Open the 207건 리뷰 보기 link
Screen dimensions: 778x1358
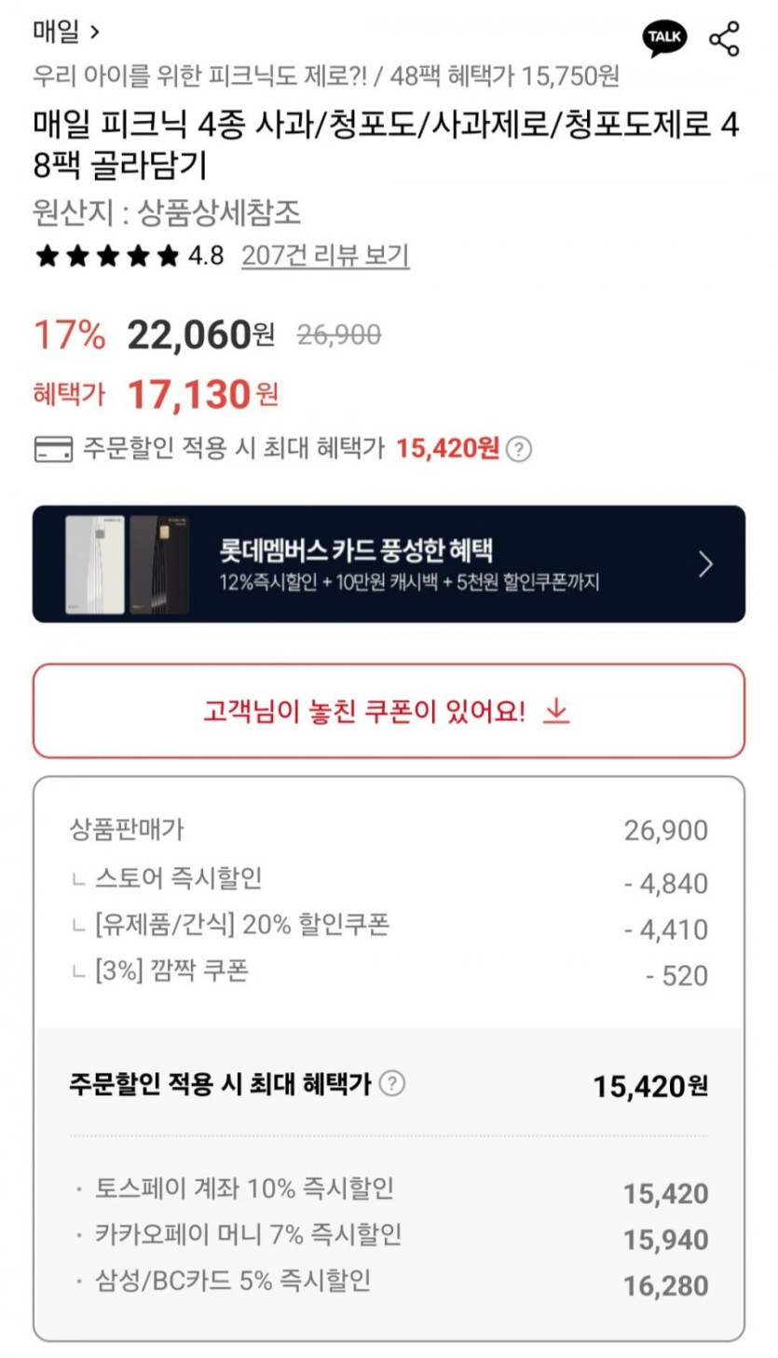pyautogui.click(x=325, y=256)
